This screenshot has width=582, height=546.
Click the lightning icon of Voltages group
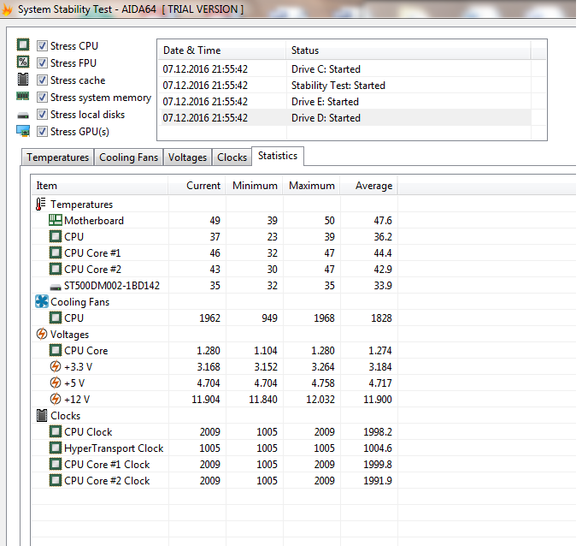[x=42, y=334]
